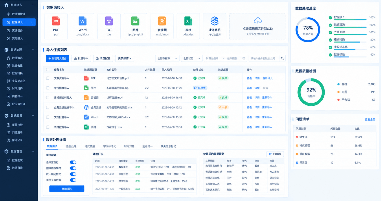Click the 下载数据 button
The height and width of the screenshot is (201, 381).
275,154
